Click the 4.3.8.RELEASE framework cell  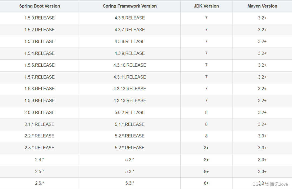point(130,42)
